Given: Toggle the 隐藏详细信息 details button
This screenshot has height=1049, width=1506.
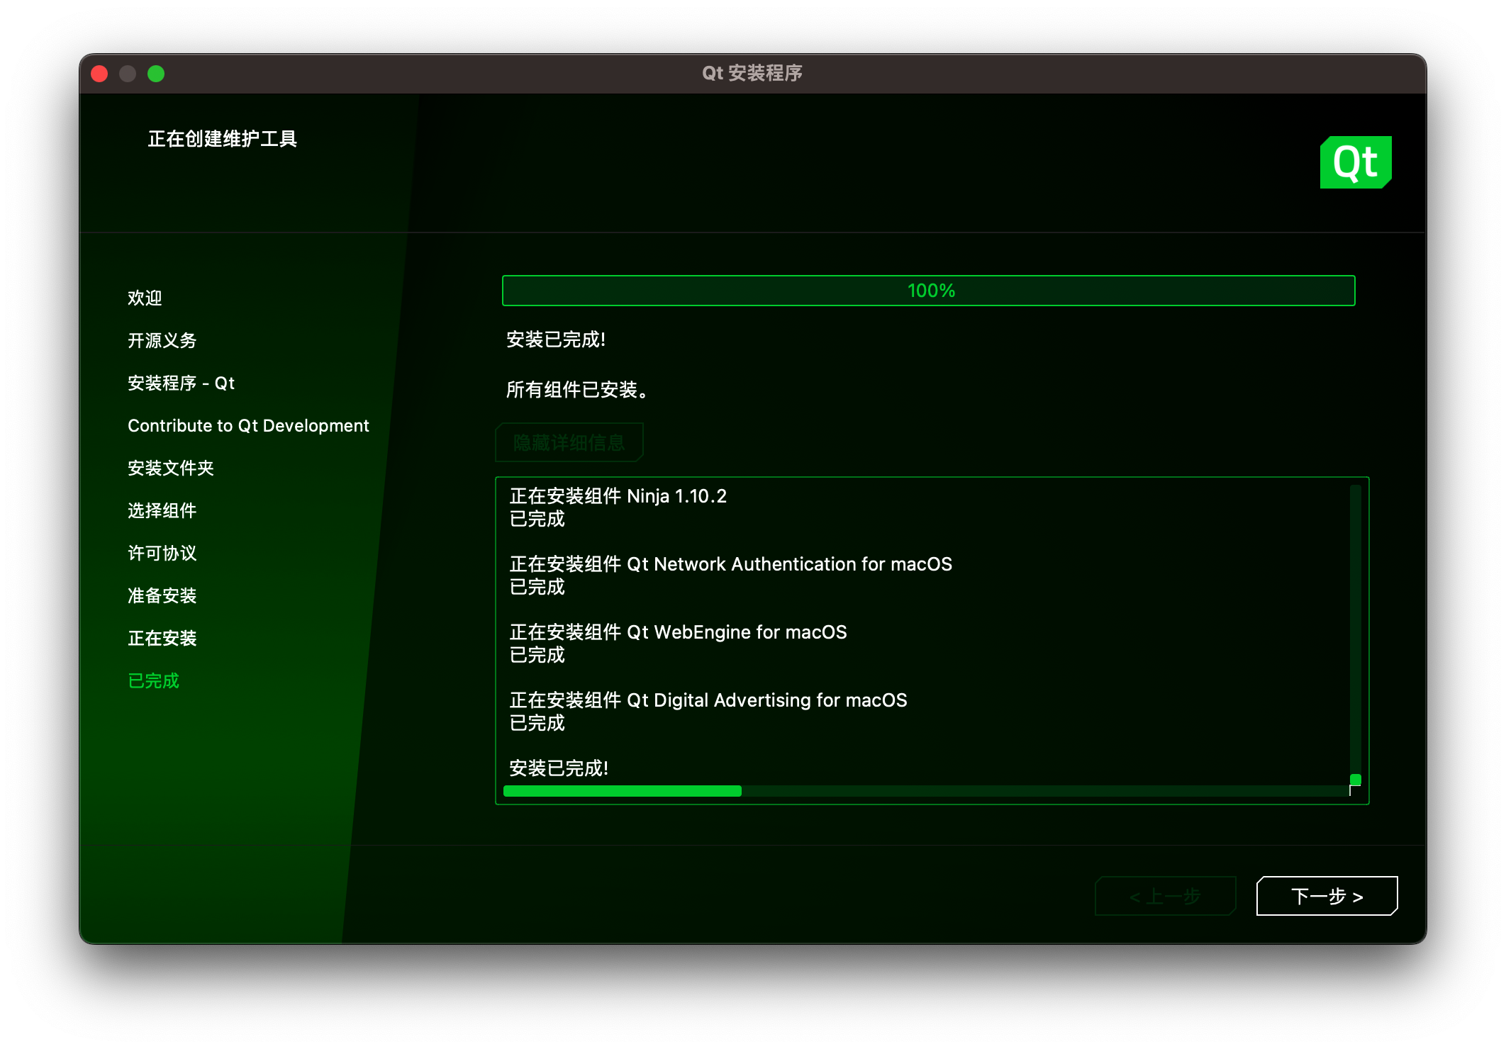Looking at the screenshot, I should click(x=569, y=443).
